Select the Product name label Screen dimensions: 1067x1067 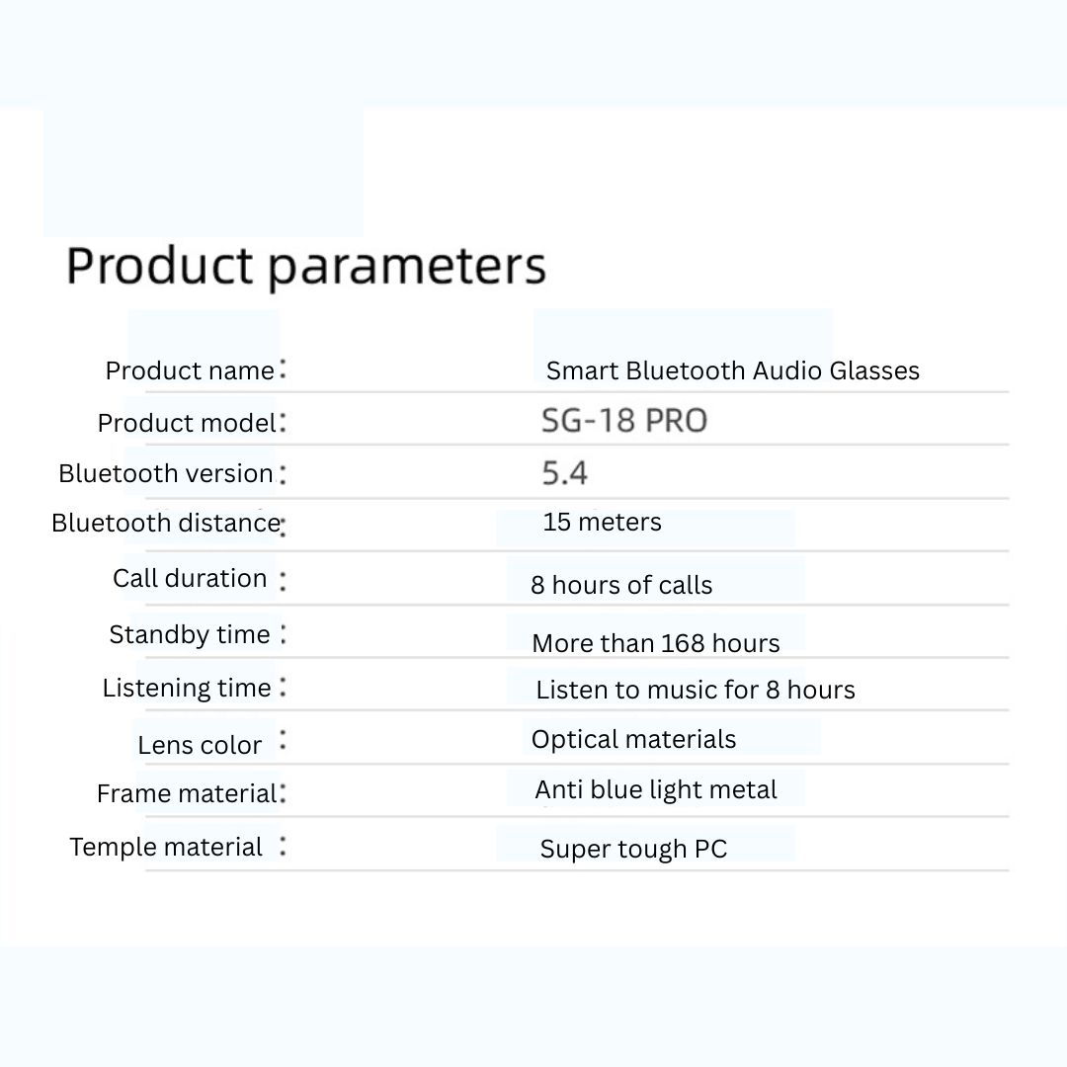tap(190, 370)
